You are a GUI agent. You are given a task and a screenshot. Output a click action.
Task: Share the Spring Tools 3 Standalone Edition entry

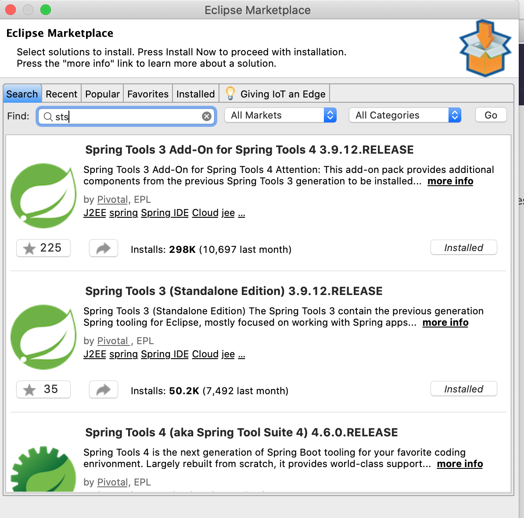pyautogui.click(x=104, y=389)
